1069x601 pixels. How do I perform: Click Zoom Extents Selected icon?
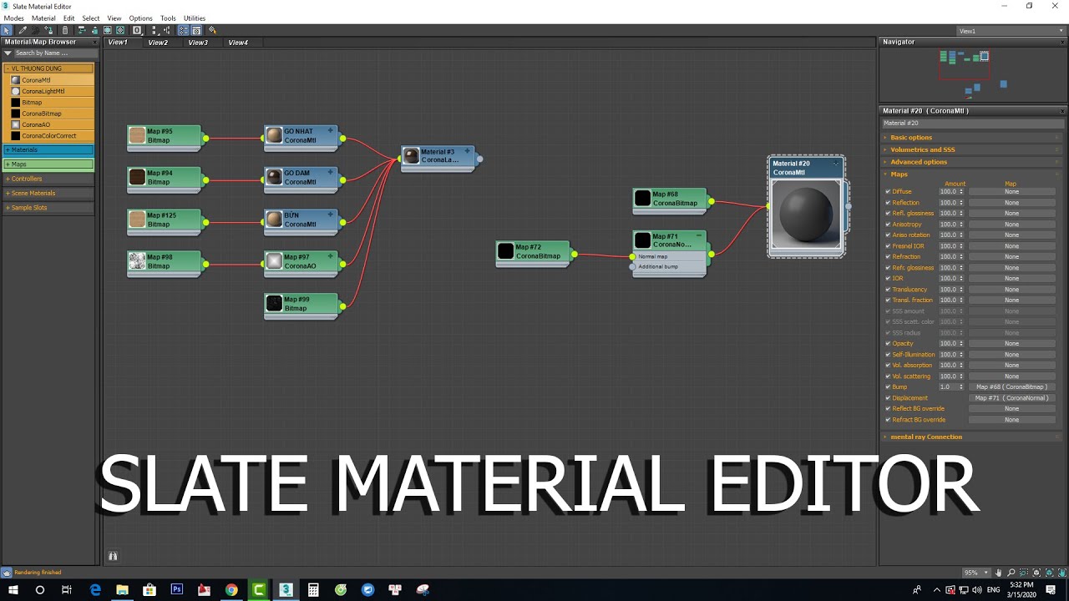coord(1049,573)
